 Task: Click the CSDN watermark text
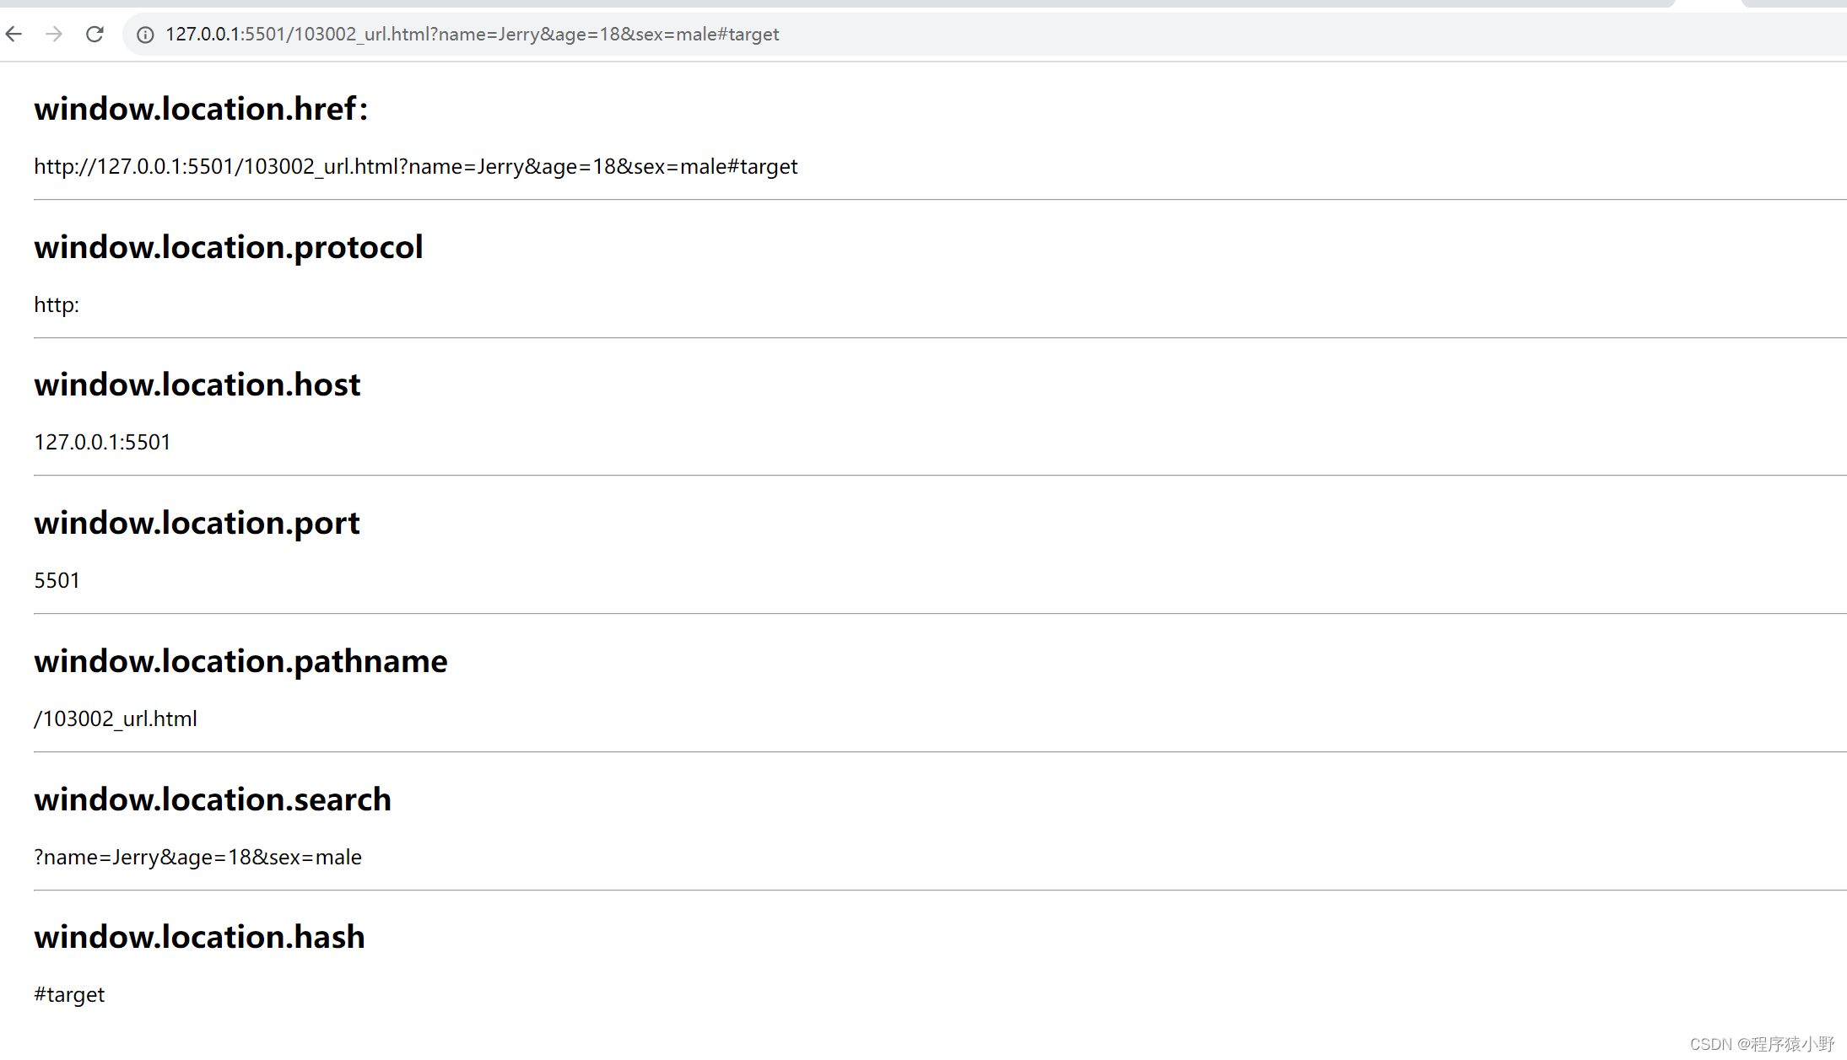click(1762, 1044)
